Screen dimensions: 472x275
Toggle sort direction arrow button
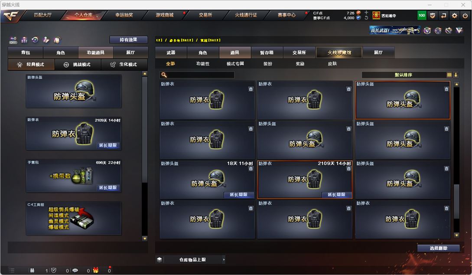[x=456, y=75]
